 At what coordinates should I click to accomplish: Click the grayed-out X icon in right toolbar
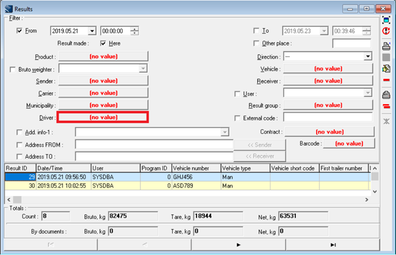click(386, 122)
